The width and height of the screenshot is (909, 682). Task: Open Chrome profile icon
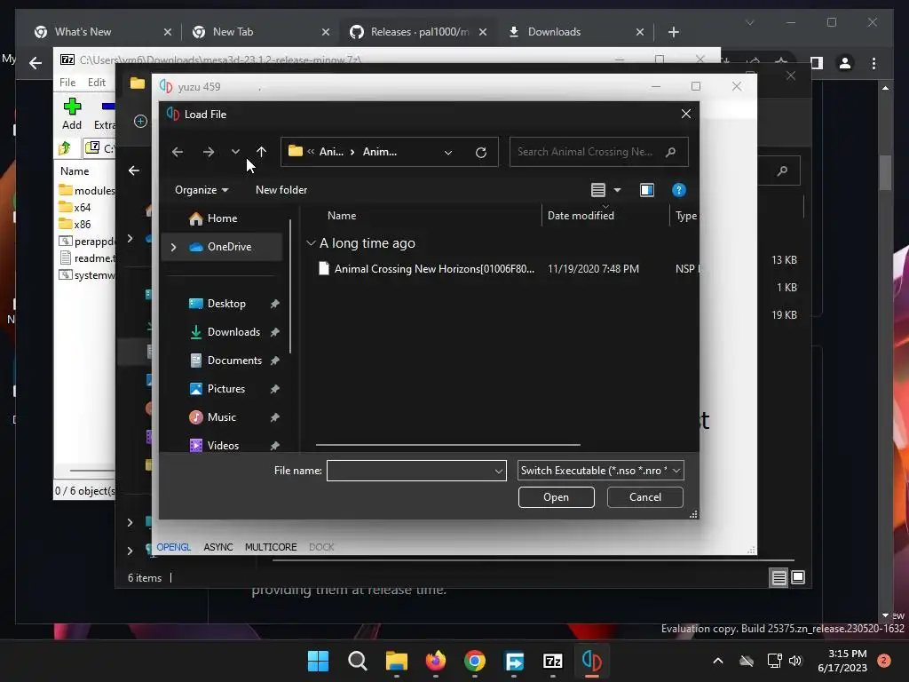(845, 63)
